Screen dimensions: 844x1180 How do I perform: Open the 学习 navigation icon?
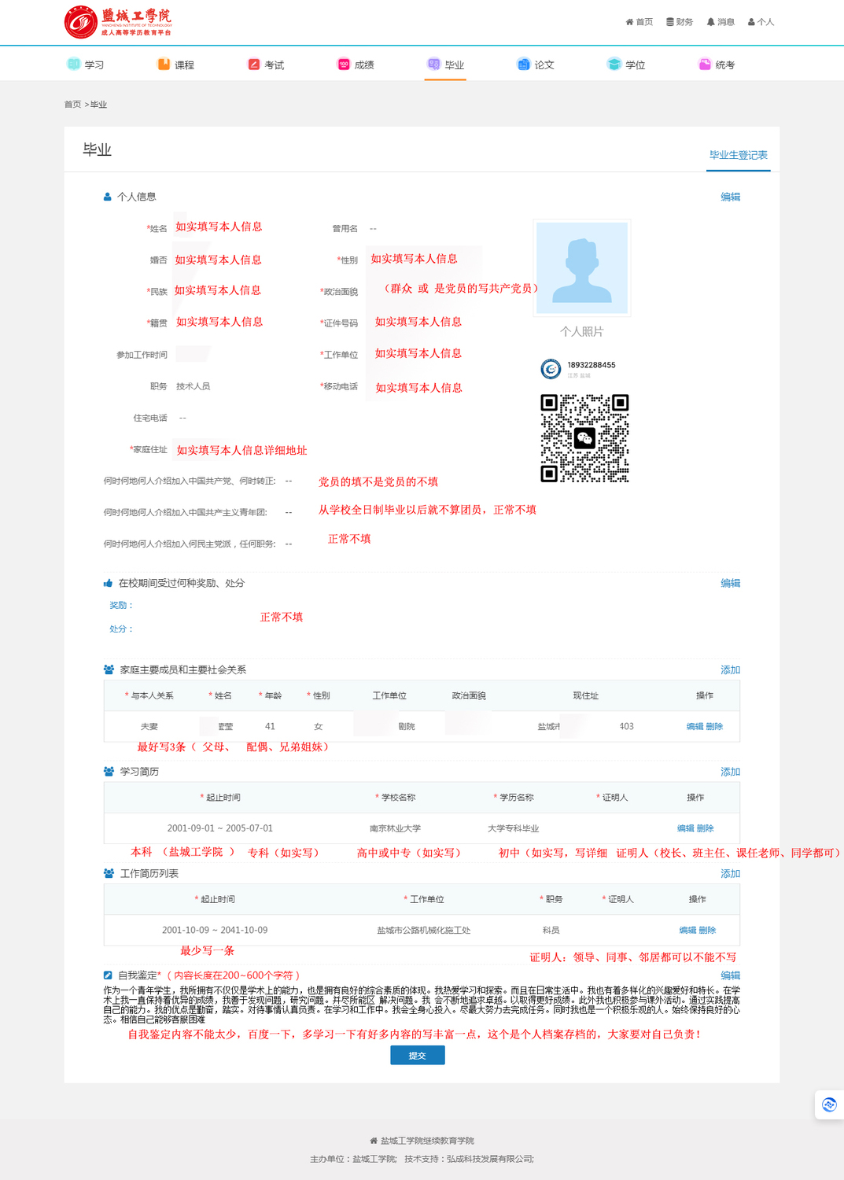coord(74,65)
